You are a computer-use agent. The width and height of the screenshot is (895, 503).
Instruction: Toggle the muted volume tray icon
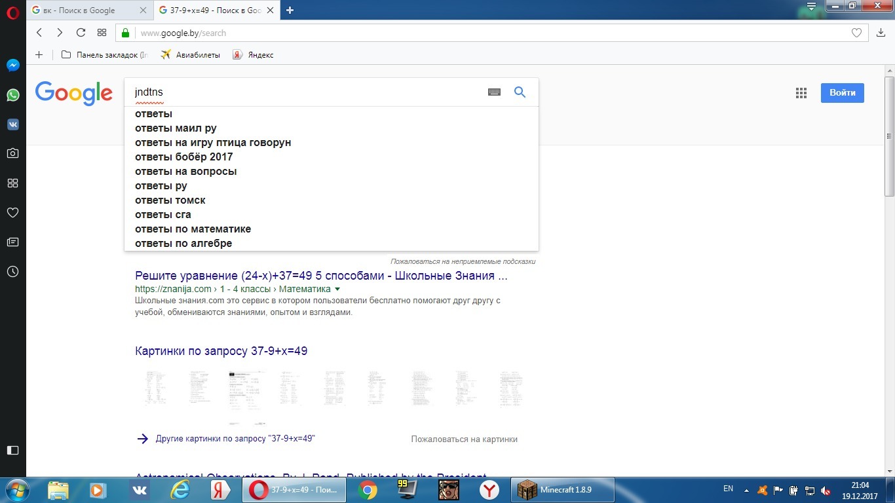pos(826,490)
